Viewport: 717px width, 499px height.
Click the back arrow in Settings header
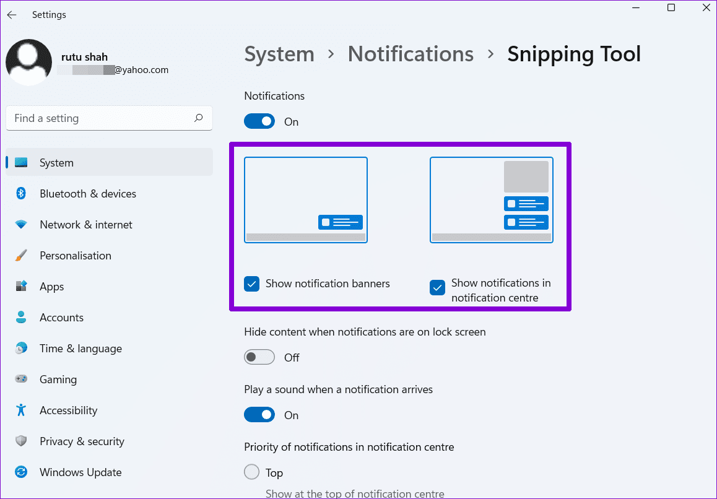click(x=12, y=15)
